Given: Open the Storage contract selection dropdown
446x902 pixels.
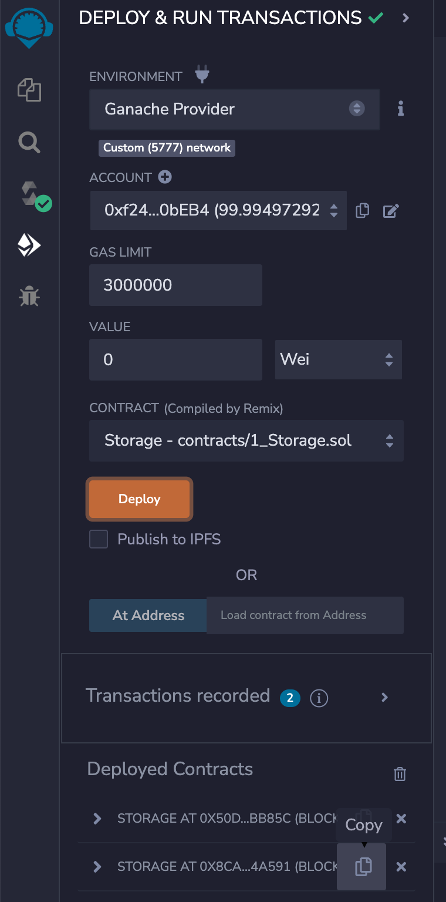Looking at the screenshot, I should (x=246, y=440).
